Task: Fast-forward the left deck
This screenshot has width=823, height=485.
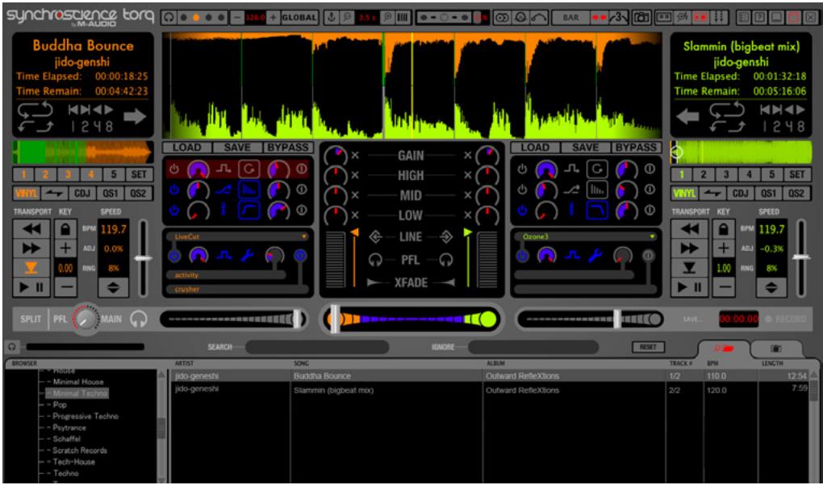Action: tap(31, 249)
